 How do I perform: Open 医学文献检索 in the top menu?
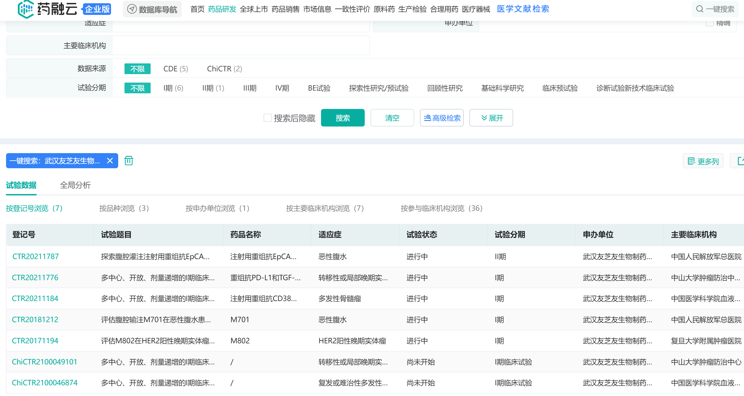tap(522, 9)
